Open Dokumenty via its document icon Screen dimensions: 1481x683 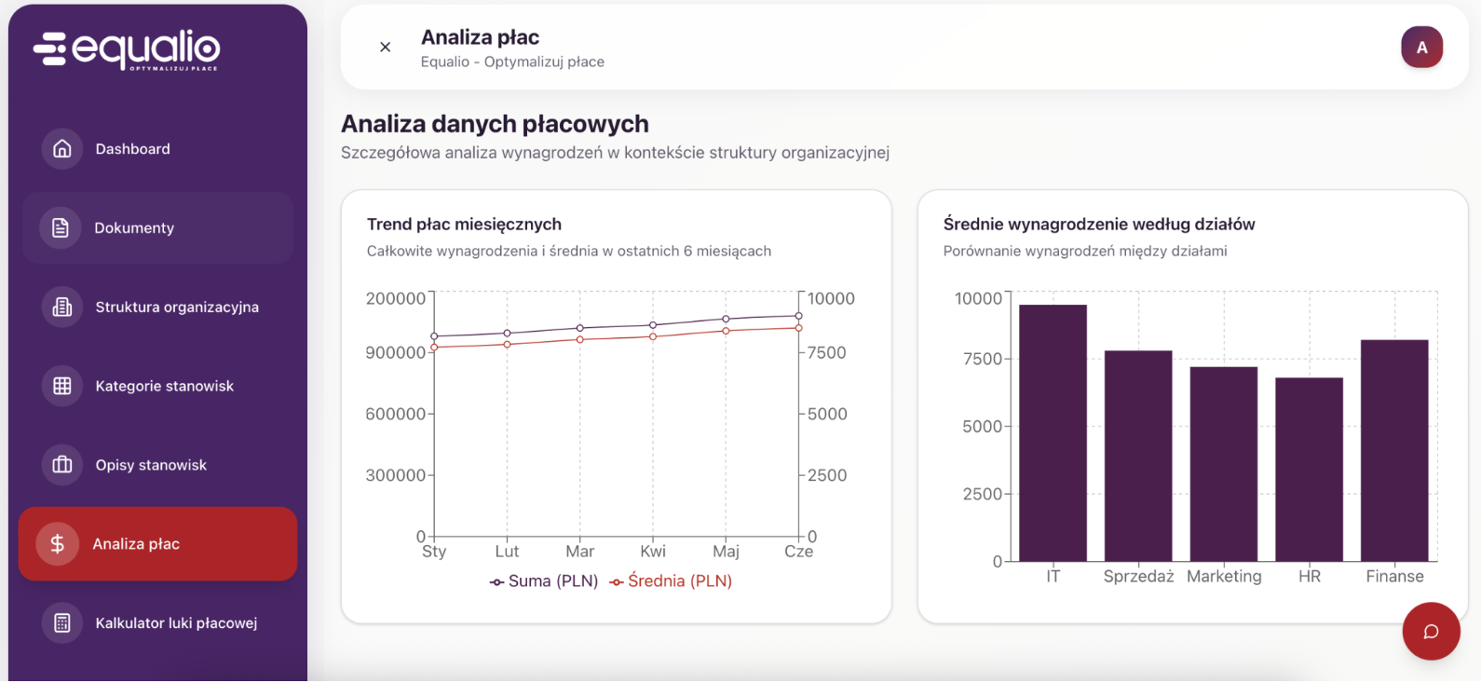[x=61, y=228]
